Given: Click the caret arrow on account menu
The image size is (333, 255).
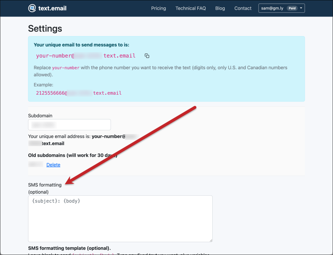Looking at the screenshot, I should coord(301,8).
